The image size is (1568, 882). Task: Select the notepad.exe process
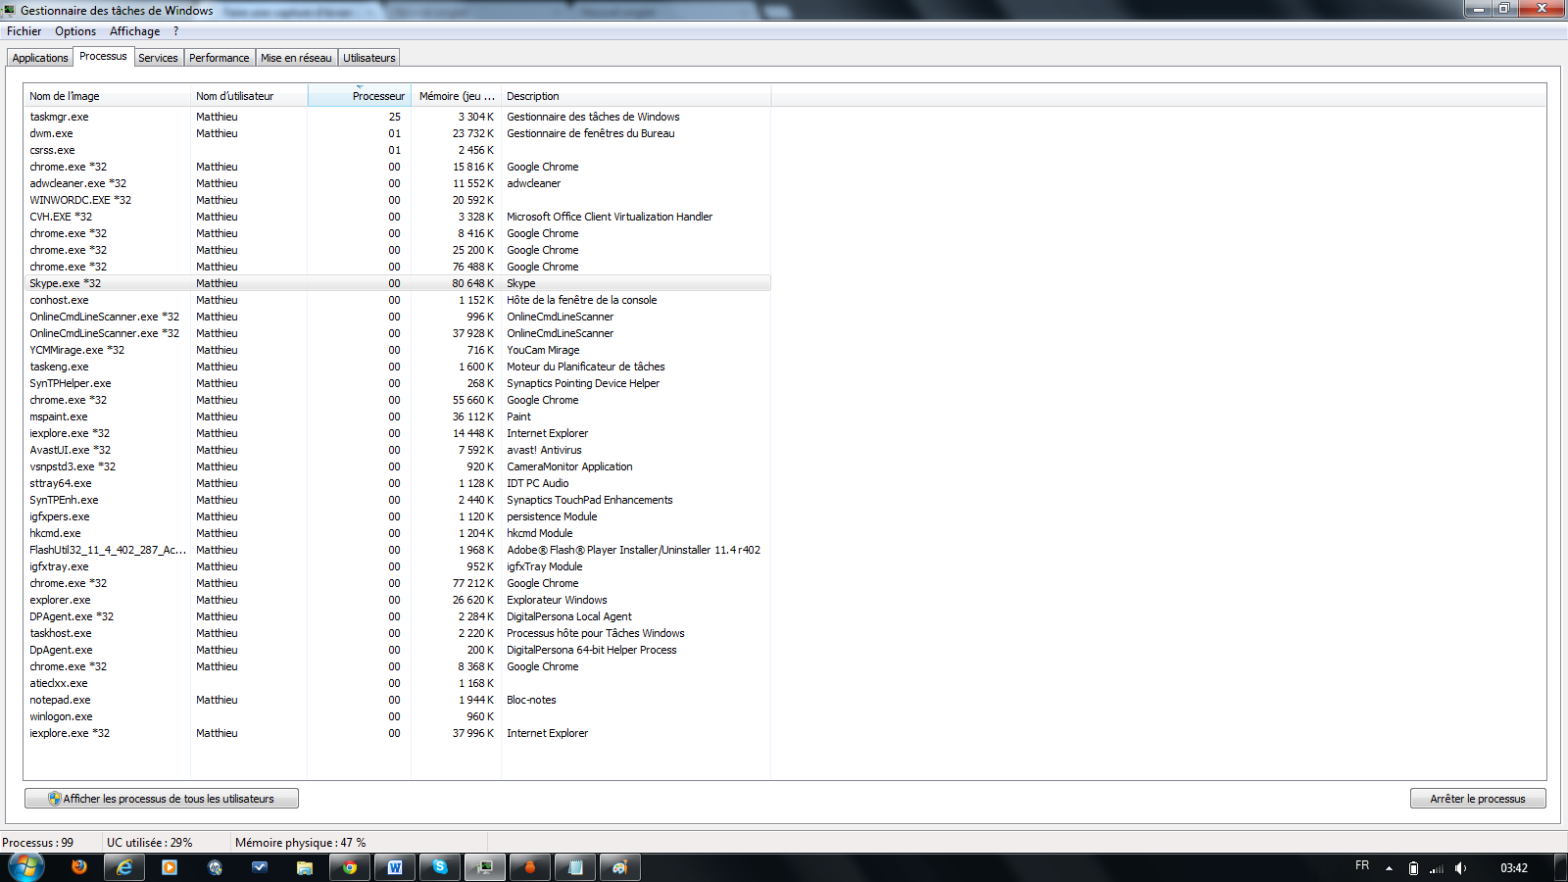click(398, 700)
